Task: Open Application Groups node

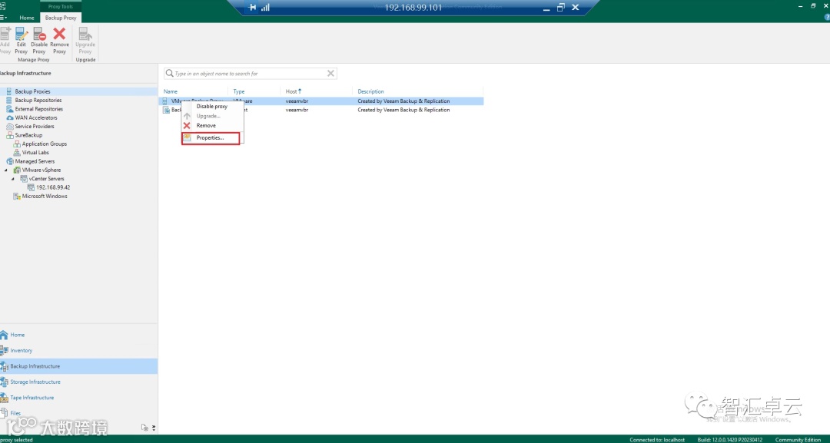Action: pos(45,144)
